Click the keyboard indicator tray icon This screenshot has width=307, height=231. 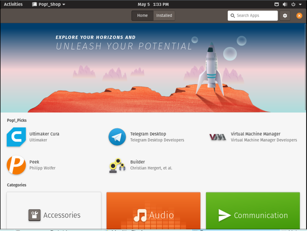[276, 4]
